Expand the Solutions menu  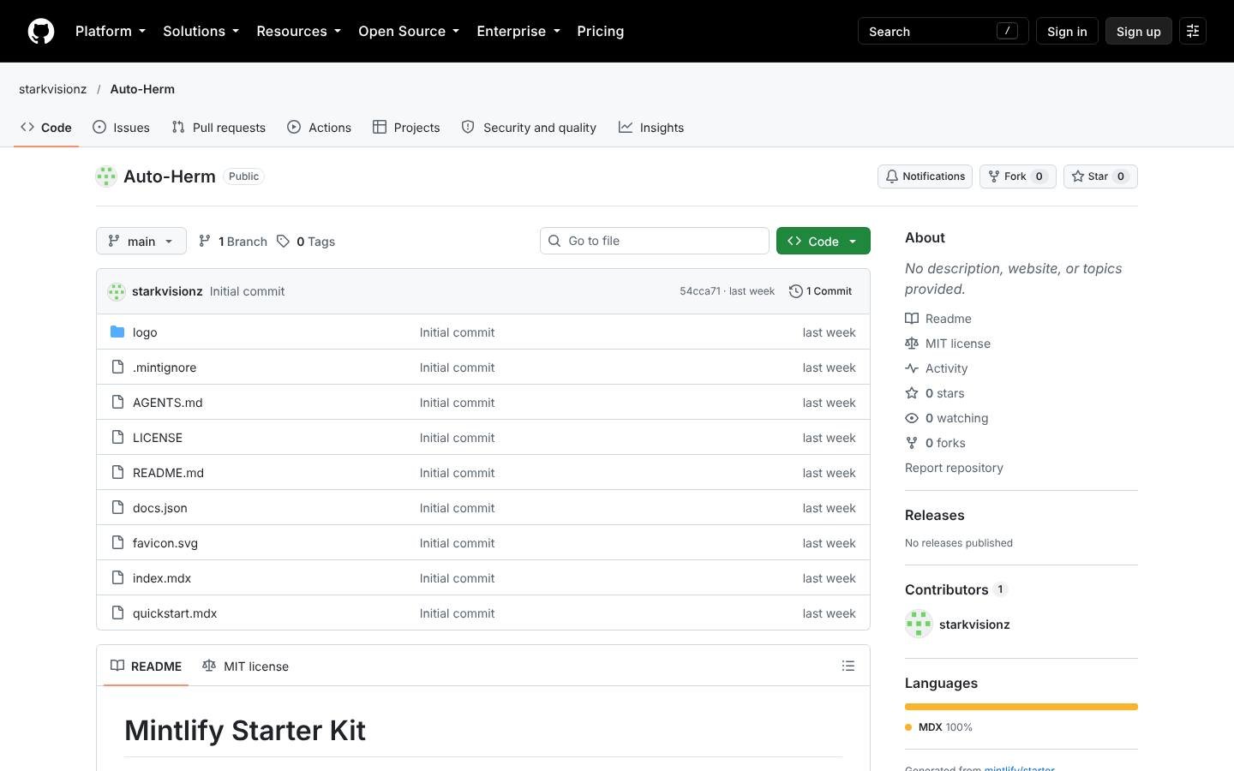pos(201,31)
